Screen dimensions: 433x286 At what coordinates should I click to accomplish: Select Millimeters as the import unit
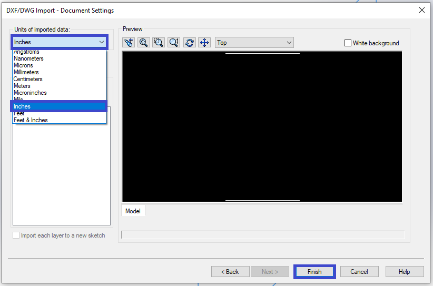(x=59, y=72)
